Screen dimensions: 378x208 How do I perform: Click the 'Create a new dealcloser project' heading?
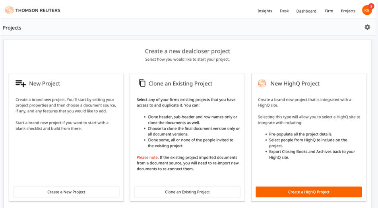click(187, 51)
